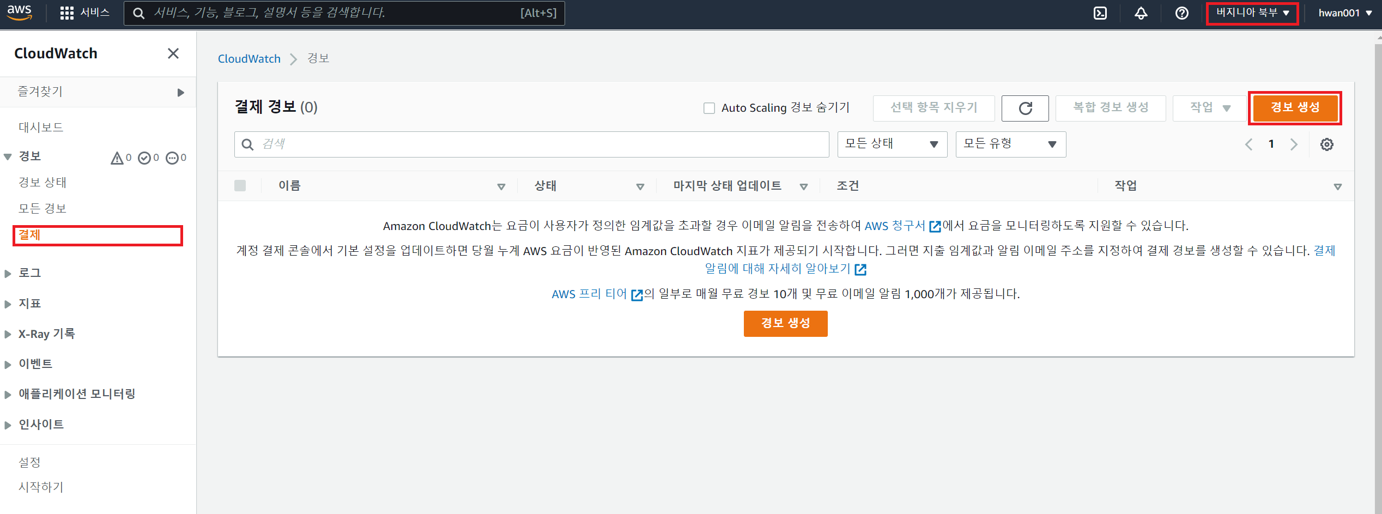Click the OK checkmark alarm count icon
Screen dimensions: 1382x514
pos(144,158)
